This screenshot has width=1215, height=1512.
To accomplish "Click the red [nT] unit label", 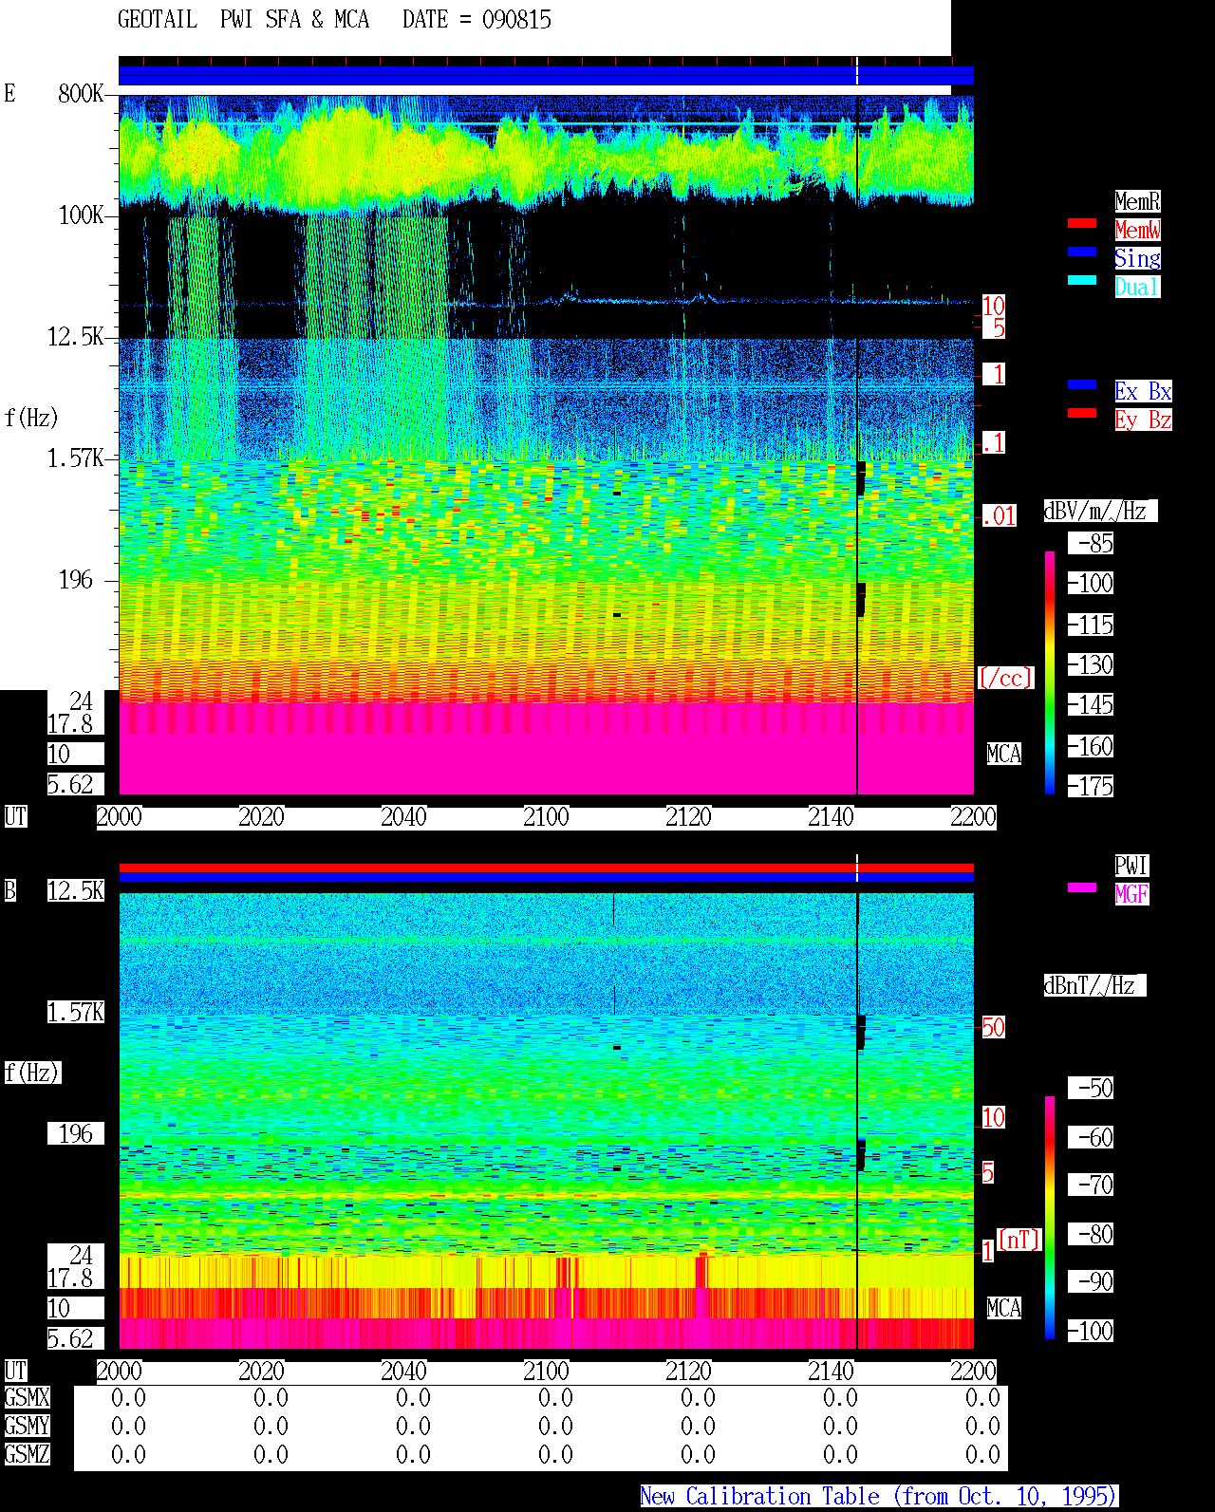I will click(1019, 1240).
